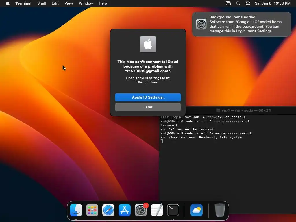Open the Apple menu
Screen dimensions: 296x222
pyautogui.click(x=8, y=3)
